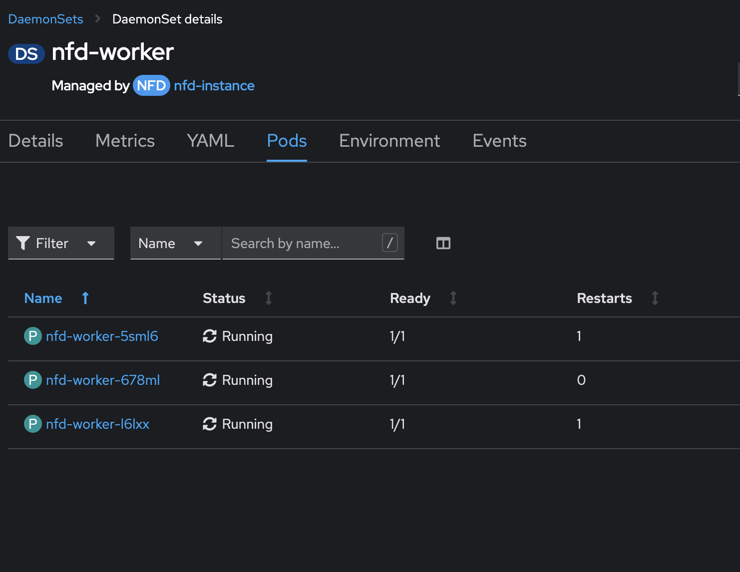Click the Ready column sort icon
Image resolution: width=740 pixels, height=572 pixels.
click(453, 298)
